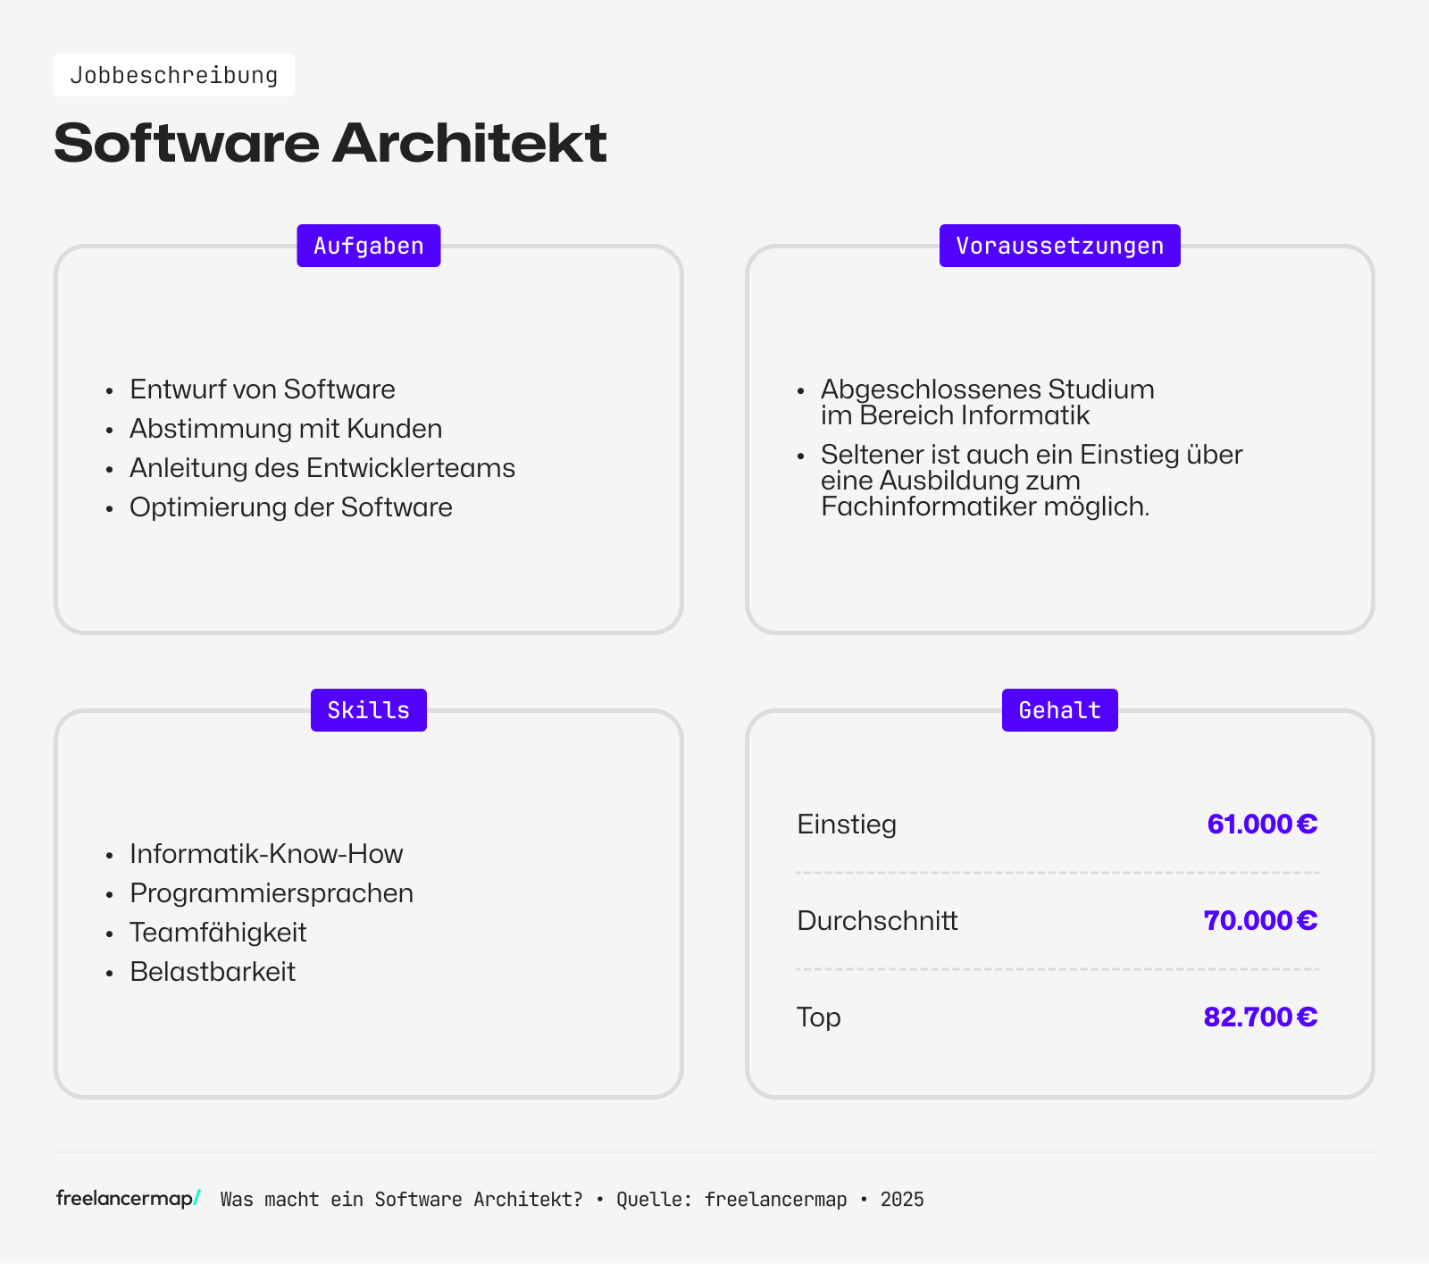Click the Einstieg salary value 61.000 €

click(x=1261, y=824)
